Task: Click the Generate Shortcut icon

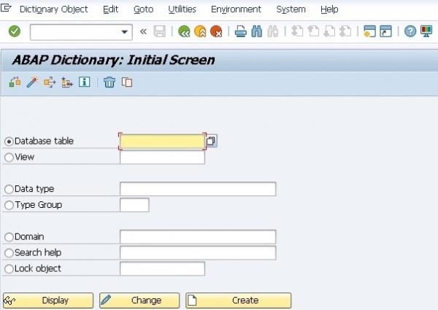Action: (385, 31)
